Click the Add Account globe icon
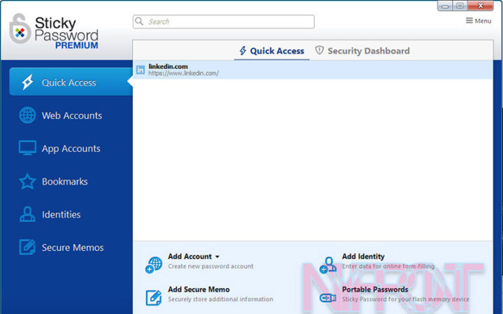503x314 pixels. pyautogui.click(x=154, y=264)
